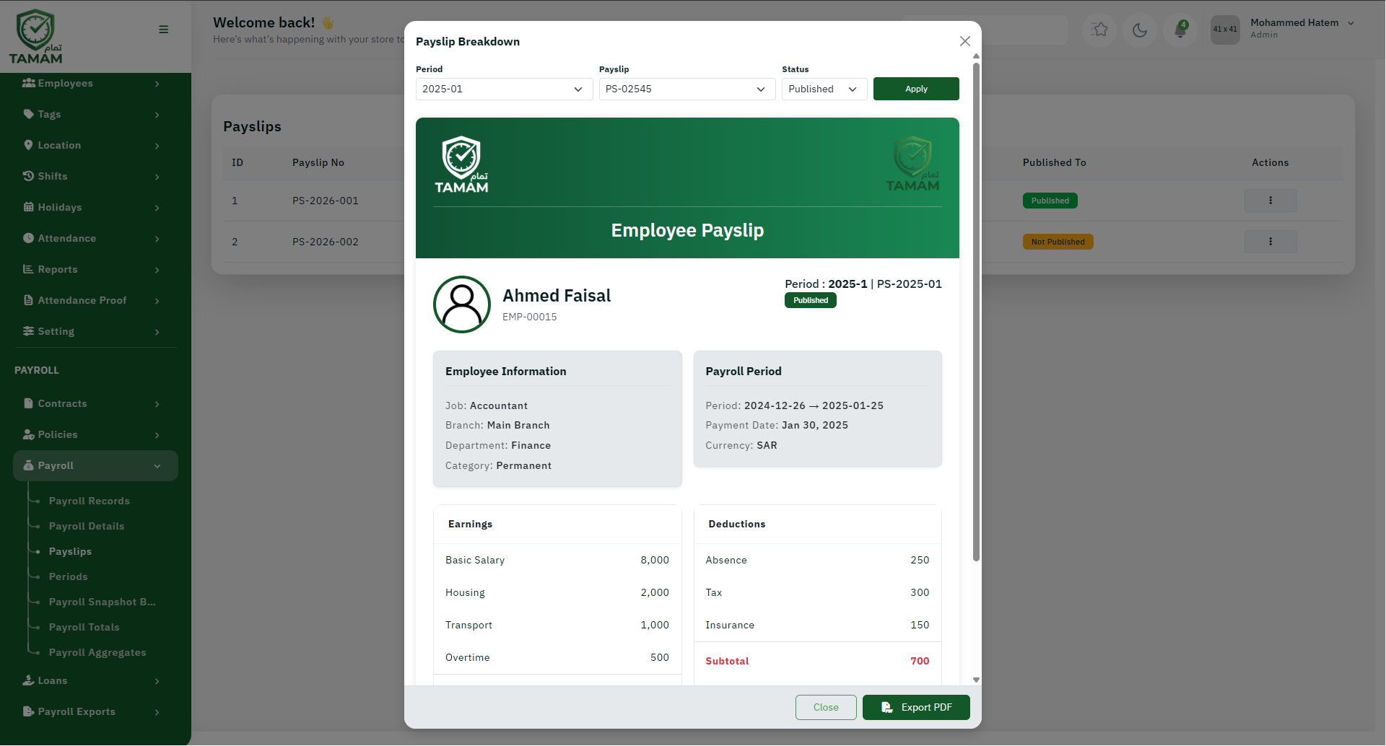Image resolution: width=1386 pixels, height=746 pixels.
Task: Click the hamburger menu icon in sidebar header
Action: coord(163,30)
